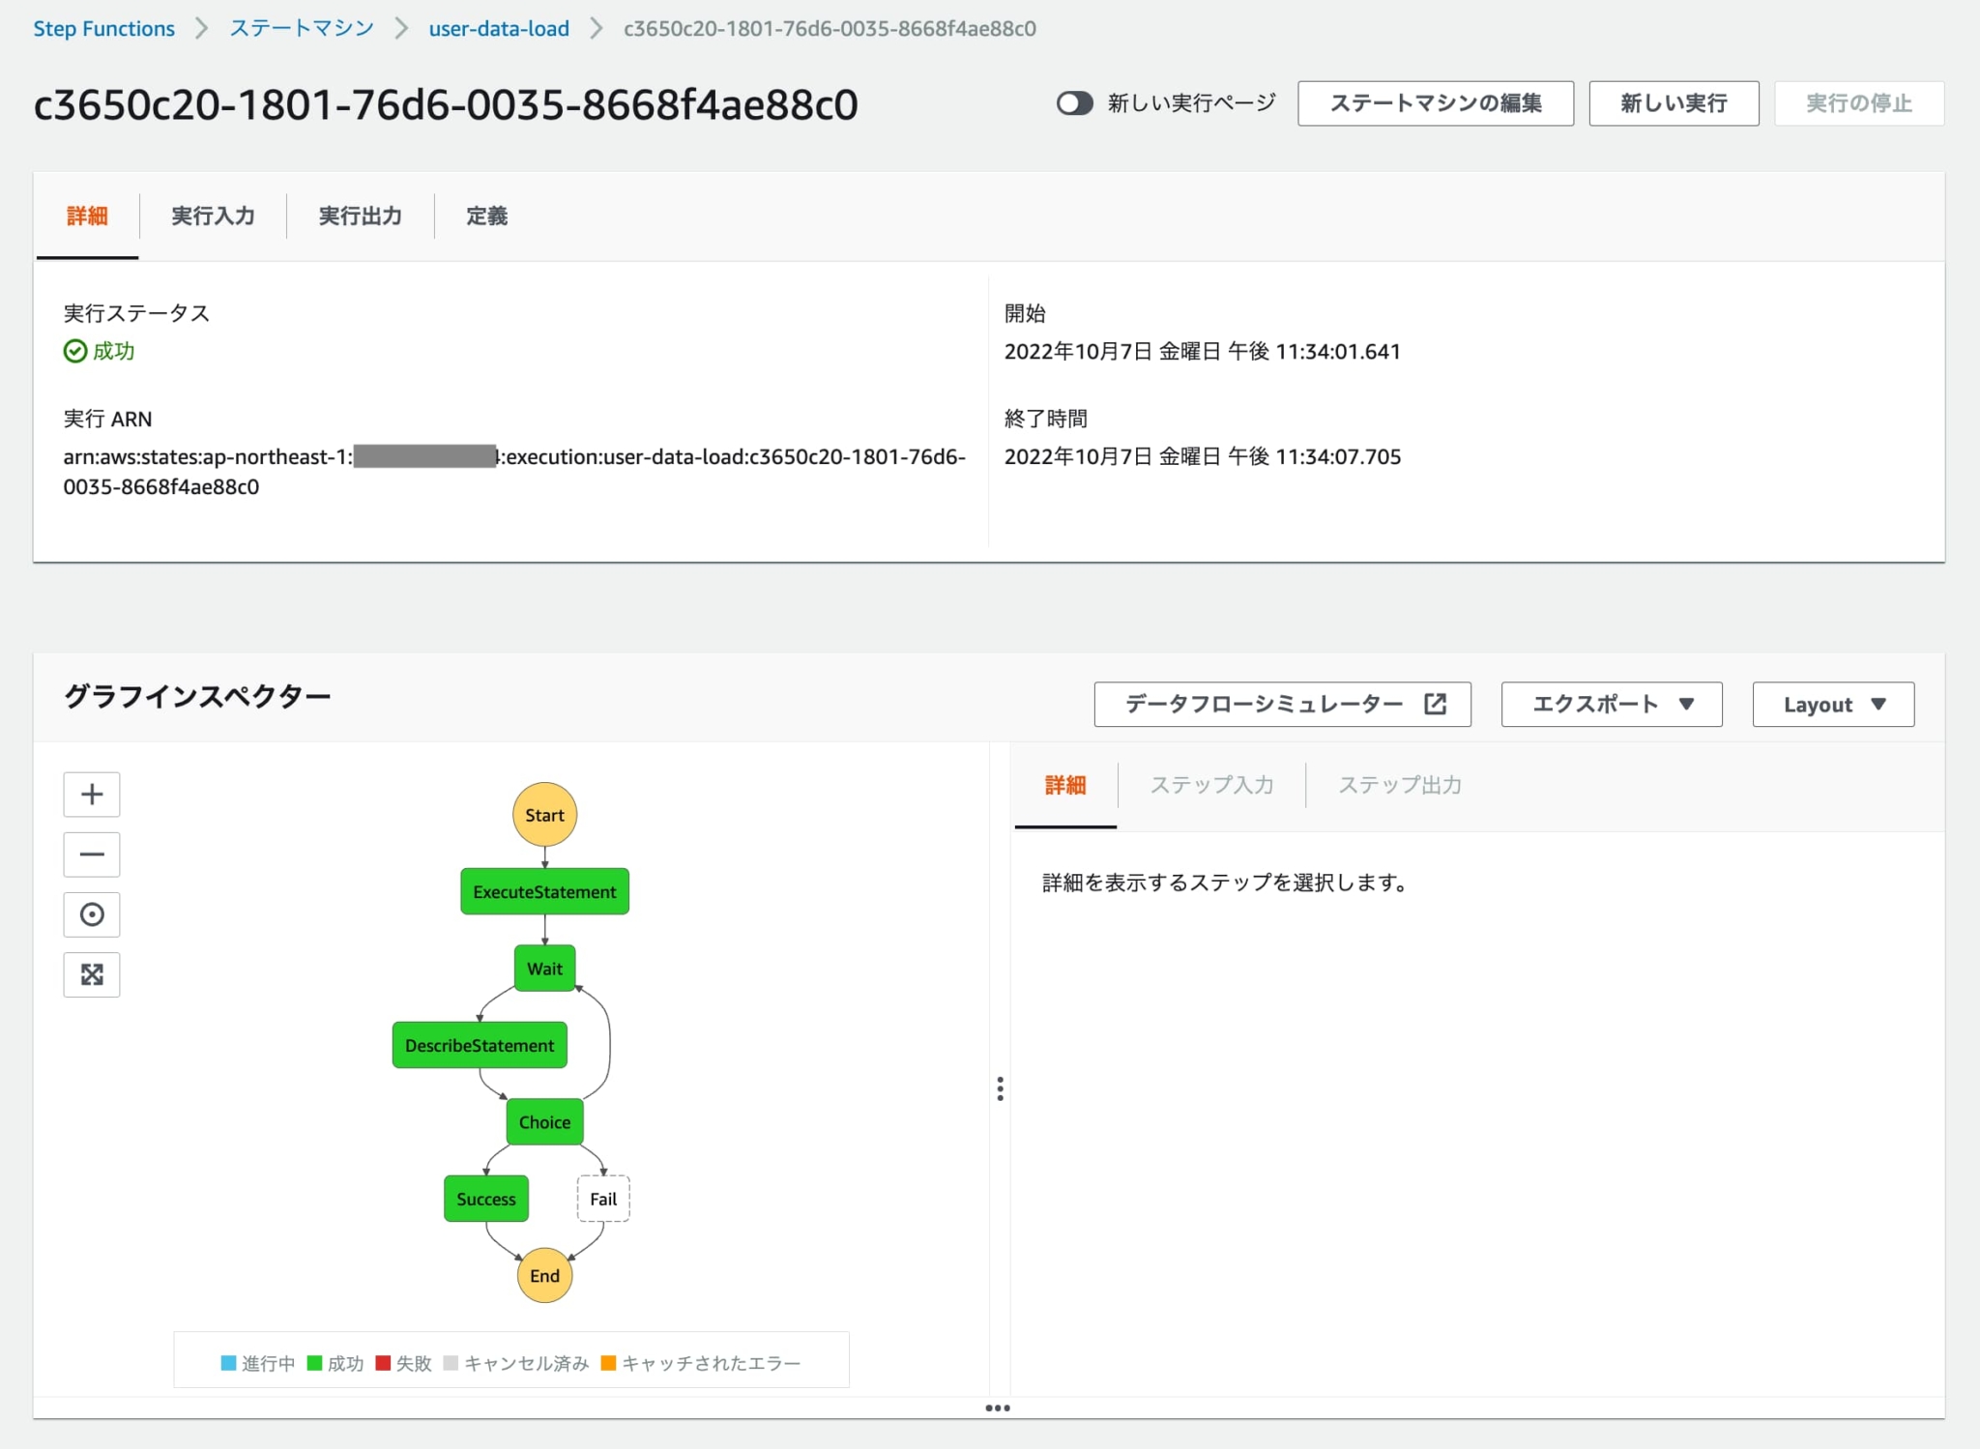This screenshot has height=1449, width=1980.
Task: Select the dashed Fail state node
Action: point(603,1199)
